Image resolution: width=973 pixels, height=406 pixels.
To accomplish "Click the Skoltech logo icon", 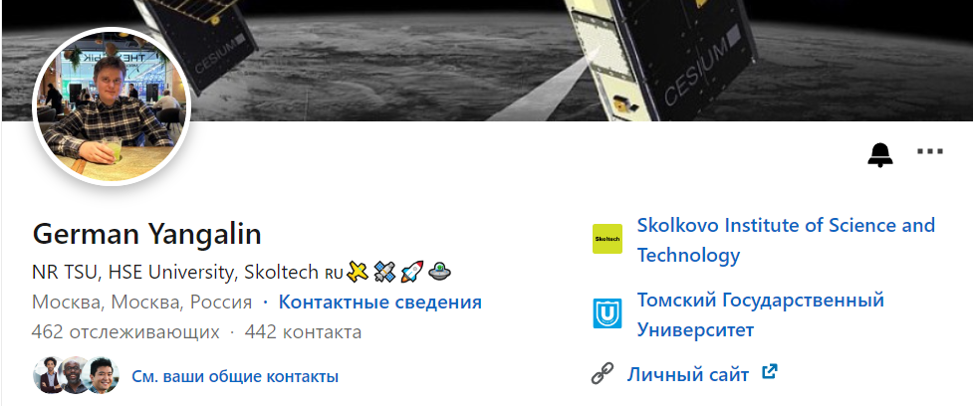I will coord(607,239).
